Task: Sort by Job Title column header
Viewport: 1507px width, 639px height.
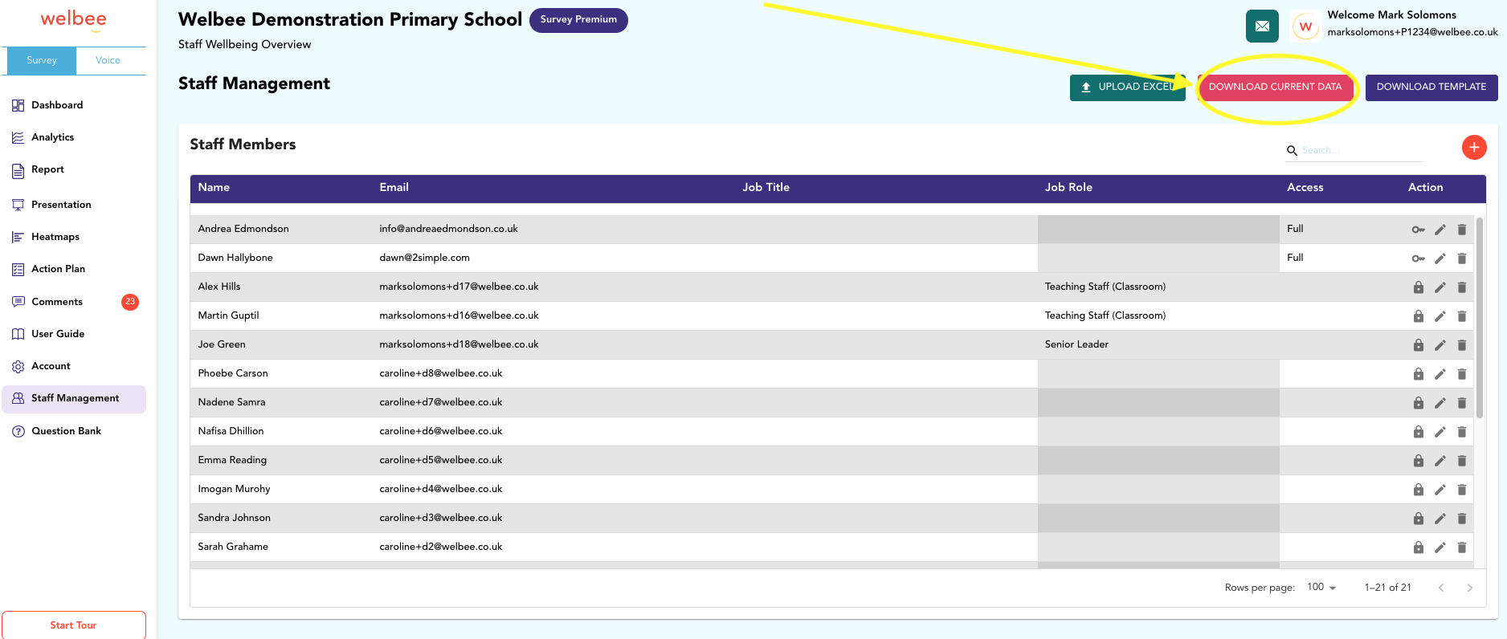Action: [766, 188]
